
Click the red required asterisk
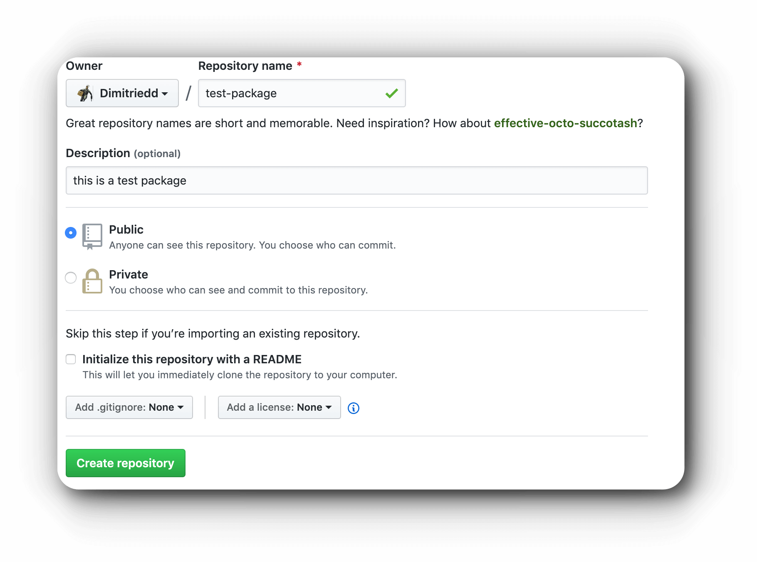point(299,65)
